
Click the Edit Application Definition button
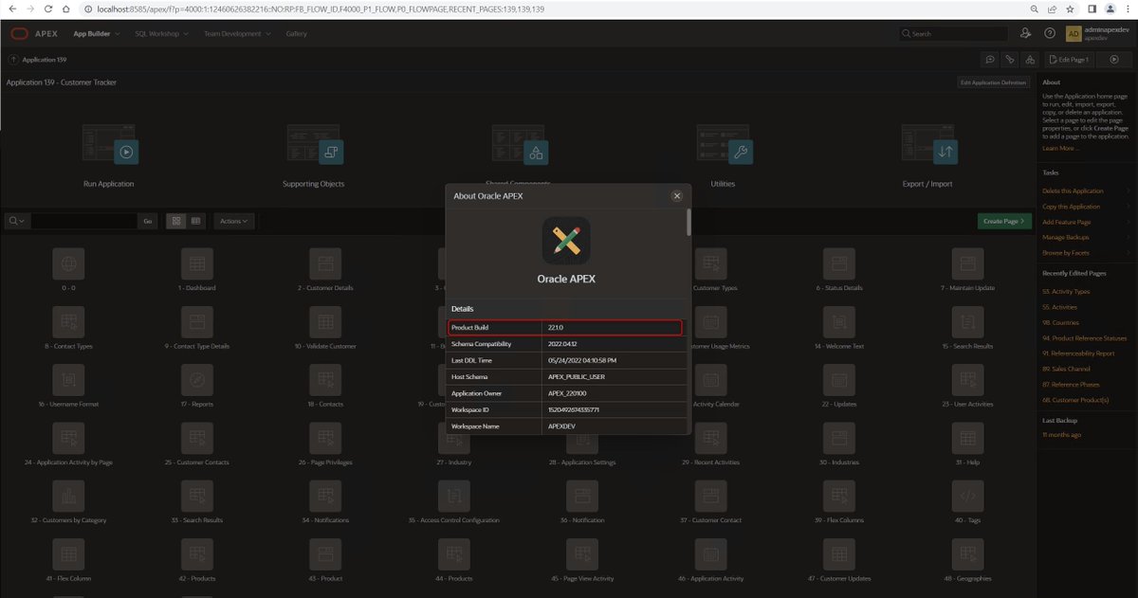(993, 82)
